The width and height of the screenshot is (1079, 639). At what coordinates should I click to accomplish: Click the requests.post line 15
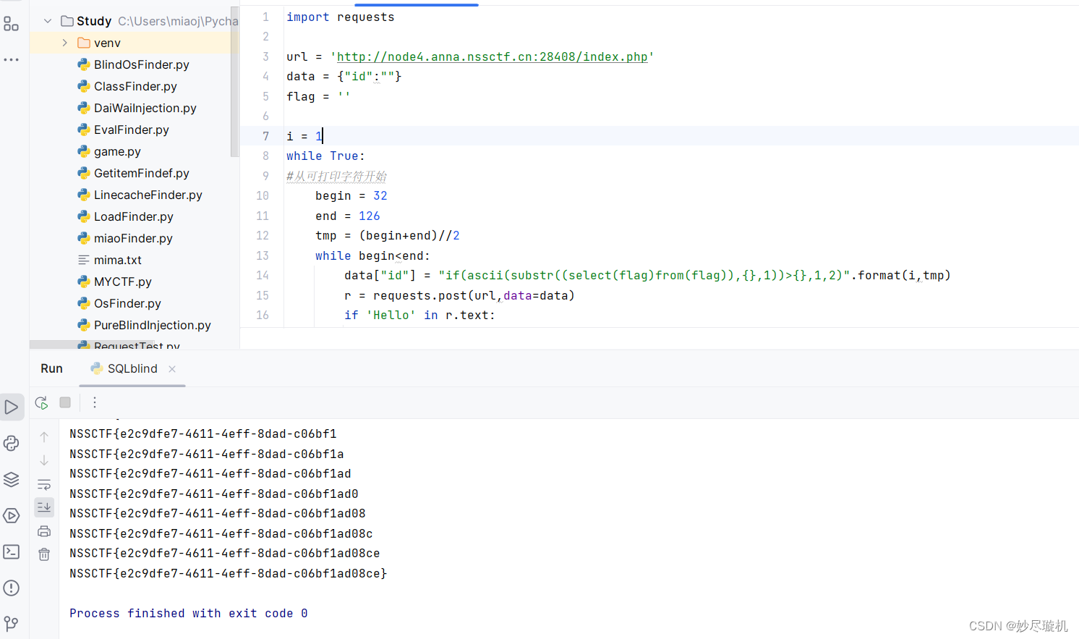(x=459, y=295)
